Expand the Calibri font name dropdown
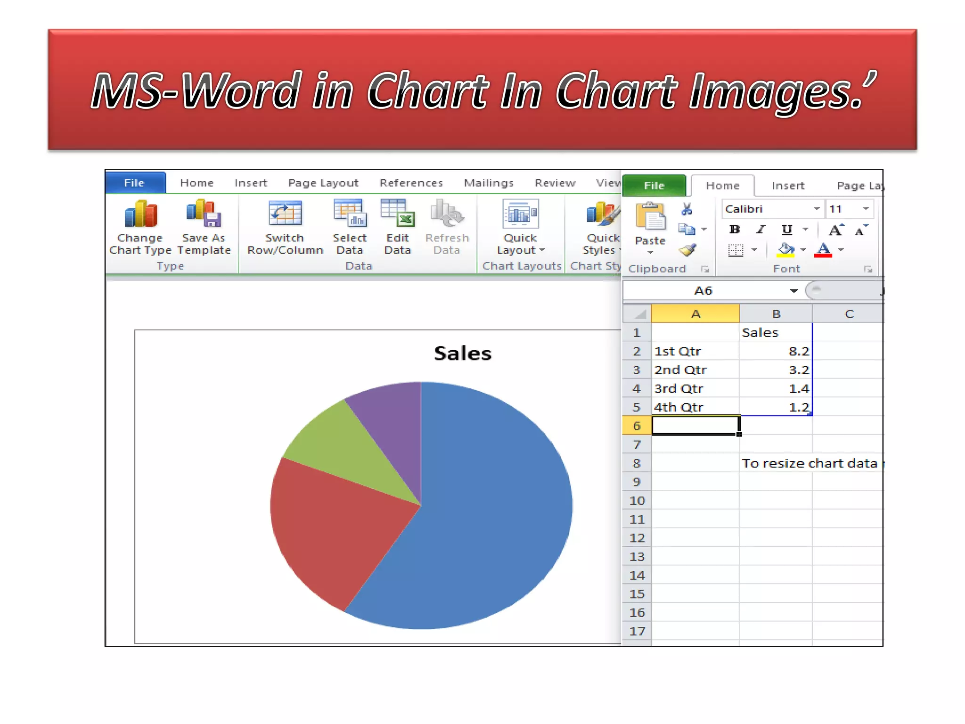This screenshot has height=724, width=965. [817, 209]
